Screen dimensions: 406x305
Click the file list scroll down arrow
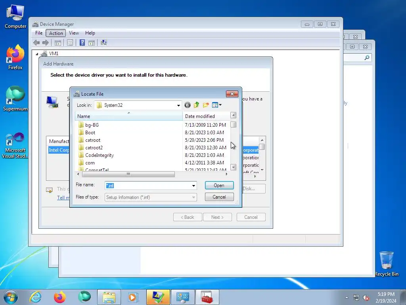[233, 167]
